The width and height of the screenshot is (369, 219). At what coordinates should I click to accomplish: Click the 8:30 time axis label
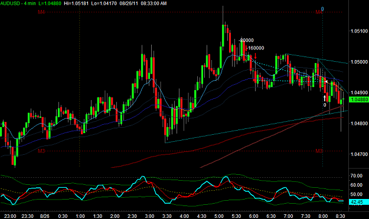(x=340, y=216)
